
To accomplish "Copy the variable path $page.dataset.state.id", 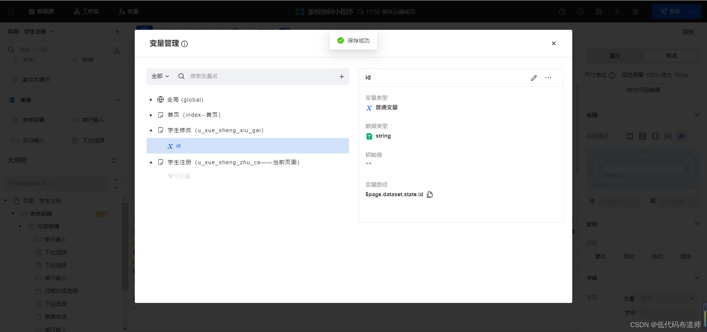I will coord(430,195).
